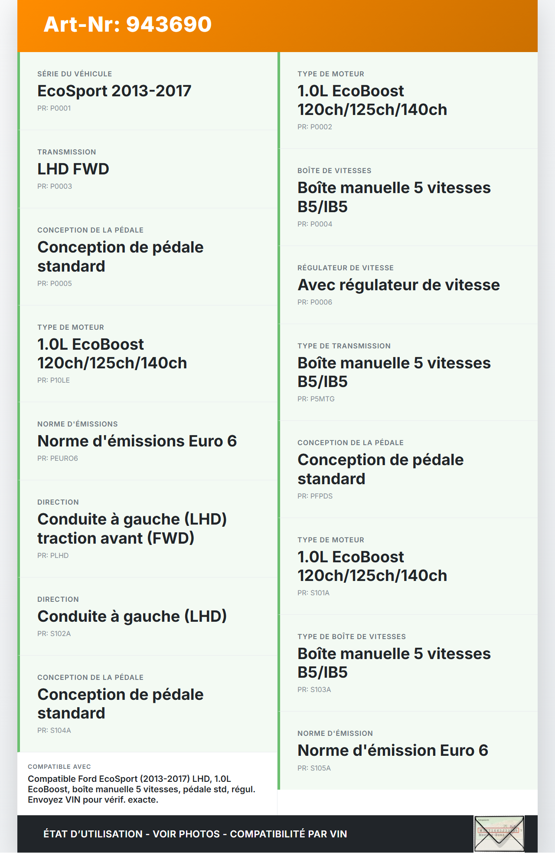The width and height of the screenshot is (555, 853).
Task: Select Conduite à gauche traction avant card
Action: [x=148, y=529]
